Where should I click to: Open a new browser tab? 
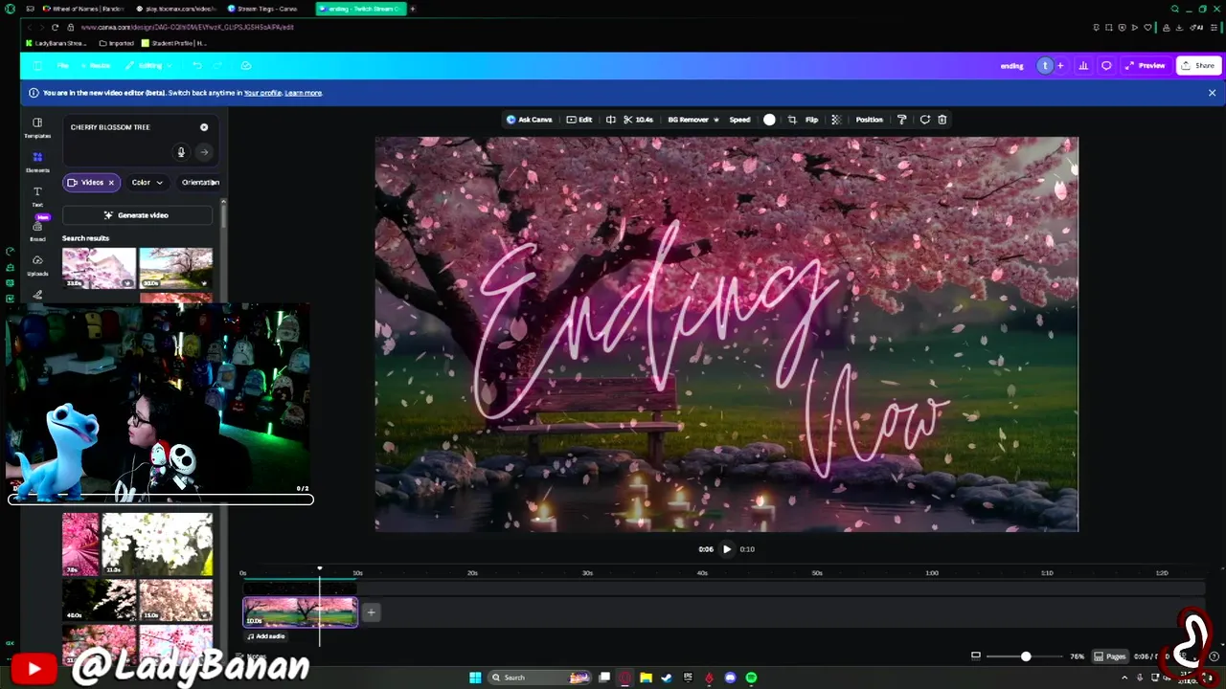[x=412, y=9]
